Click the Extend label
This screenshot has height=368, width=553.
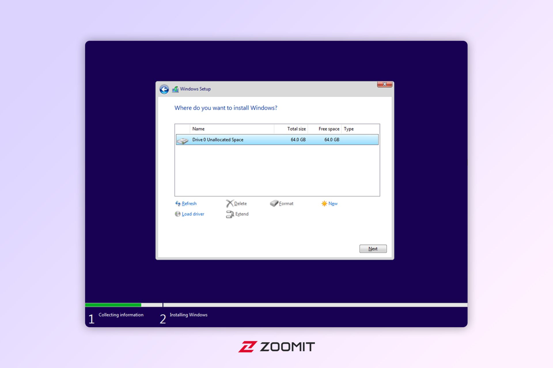click(242, 214)
